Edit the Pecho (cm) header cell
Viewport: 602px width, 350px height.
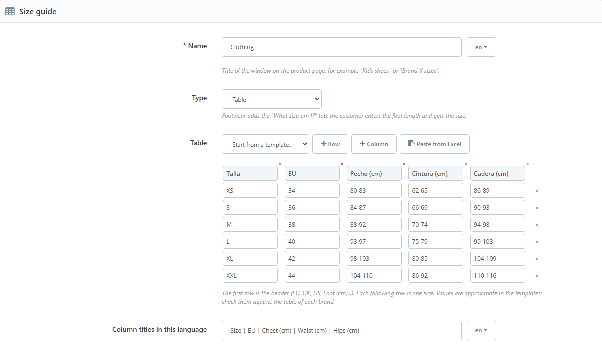374,173
